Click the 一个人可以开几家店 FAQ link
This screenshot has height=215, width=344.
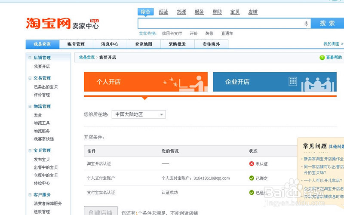[323, 181]
